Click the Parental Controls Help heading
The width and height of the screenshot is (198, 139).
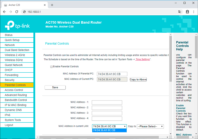tap(182, 46)
